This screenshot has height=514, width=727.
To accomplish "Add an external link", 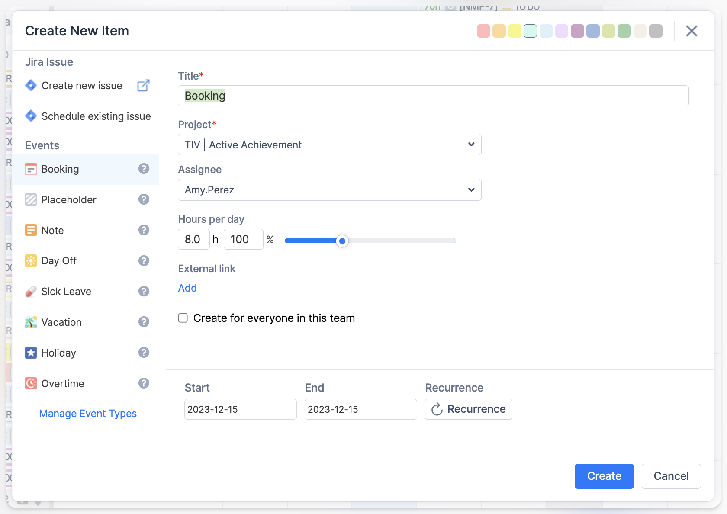I will pos(187,288).
